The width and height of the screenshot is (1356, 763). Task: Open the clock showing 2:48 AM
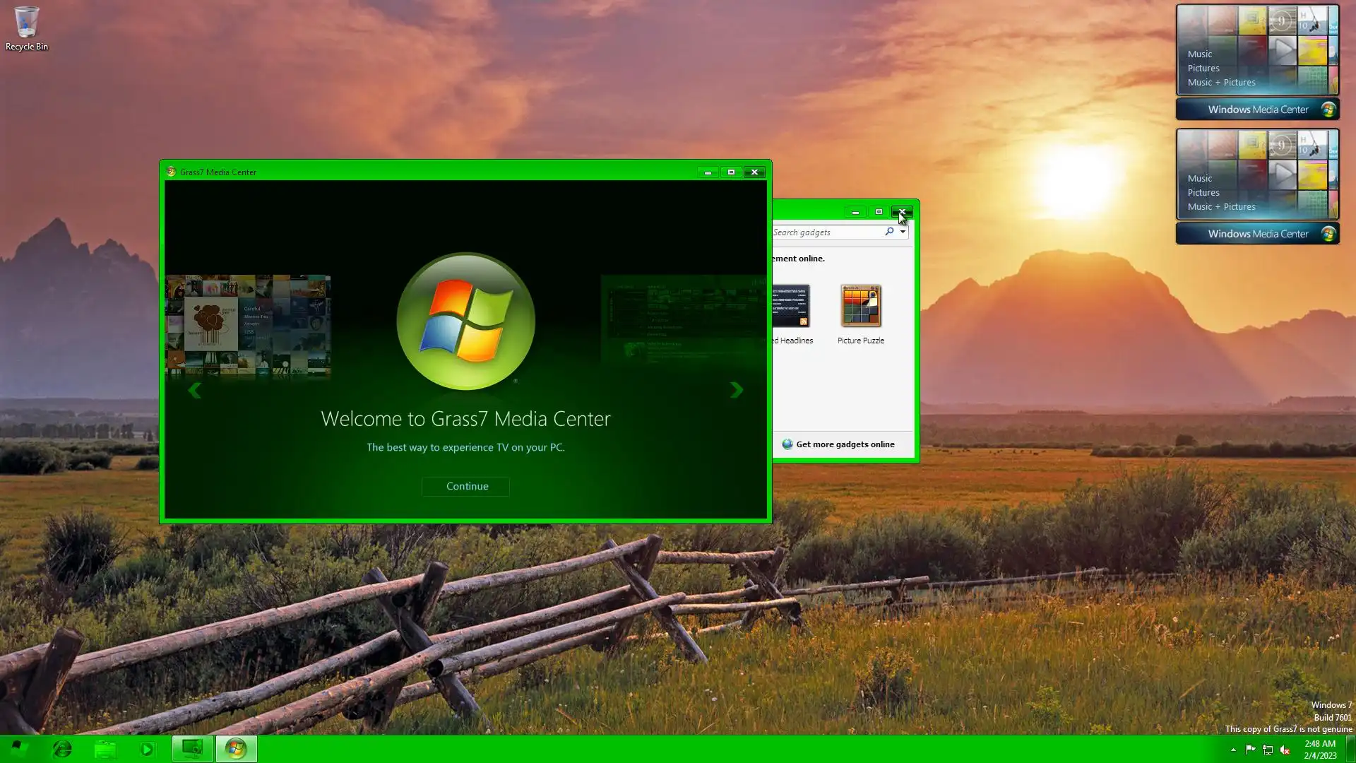pyautogui.click(x=1319, y=749)
